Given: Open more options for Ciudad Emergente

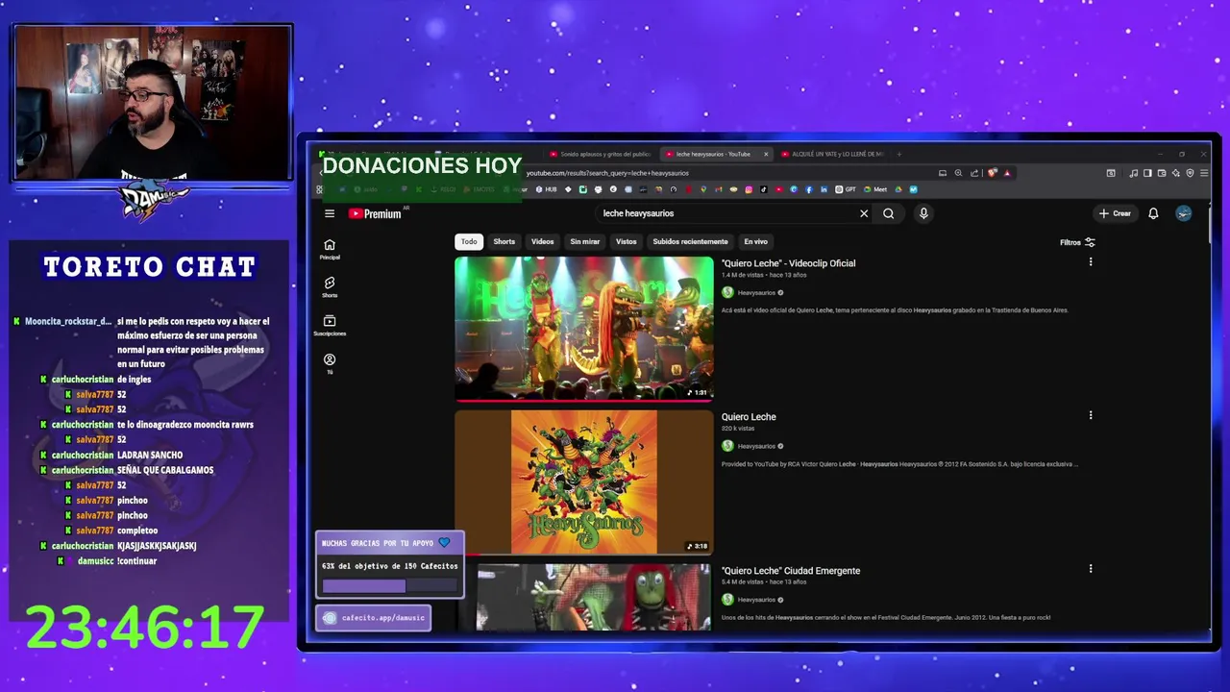Looking at the screenshot, I should point(1091,569).
